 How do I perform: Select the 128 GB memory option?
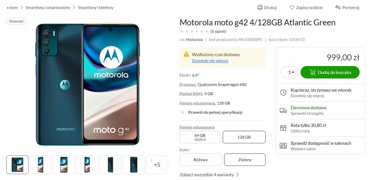(x=244, y=137)
